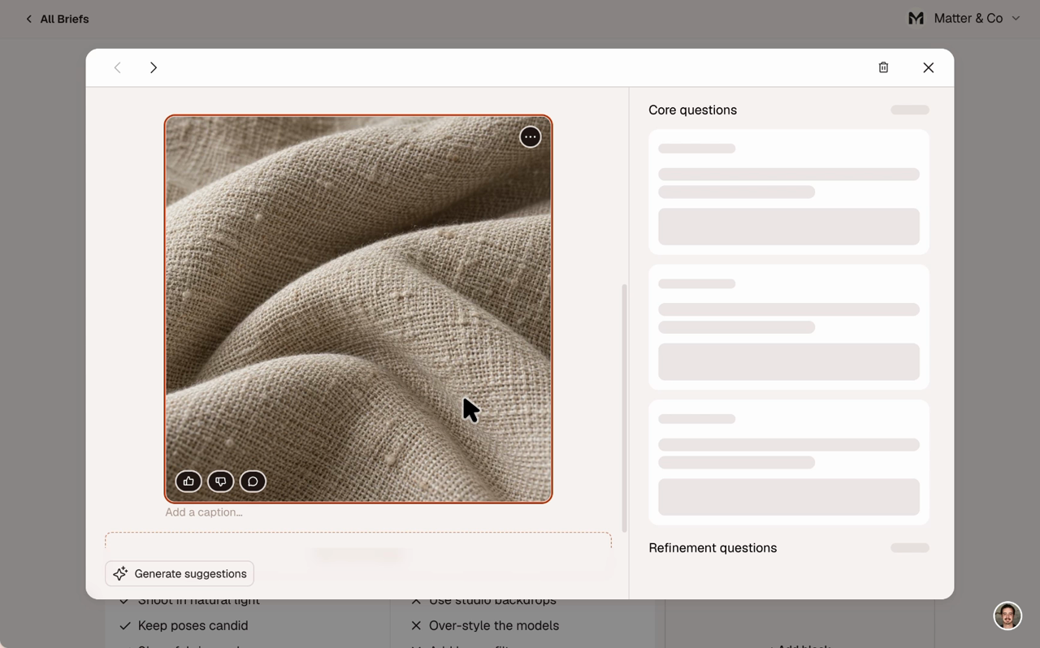Viewport: 1040px width, 648px height.
Task: Go back to All Briefs
Action: (57, 19)
